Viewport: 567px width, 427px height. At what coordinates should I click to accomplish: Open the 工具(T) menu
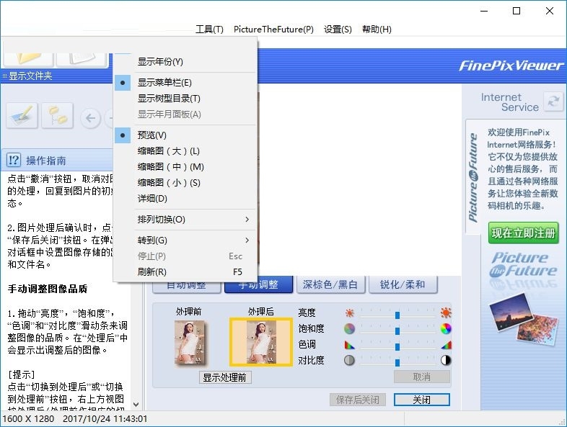[x=209, y=30]
